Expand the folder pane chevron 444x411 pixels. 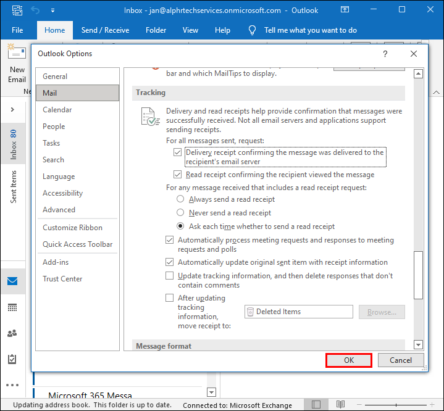pos(12,109)
